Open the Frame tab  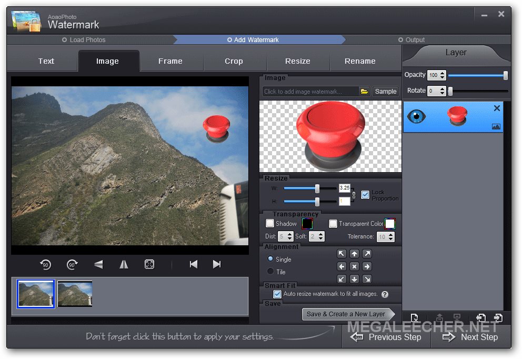point(170,61)
